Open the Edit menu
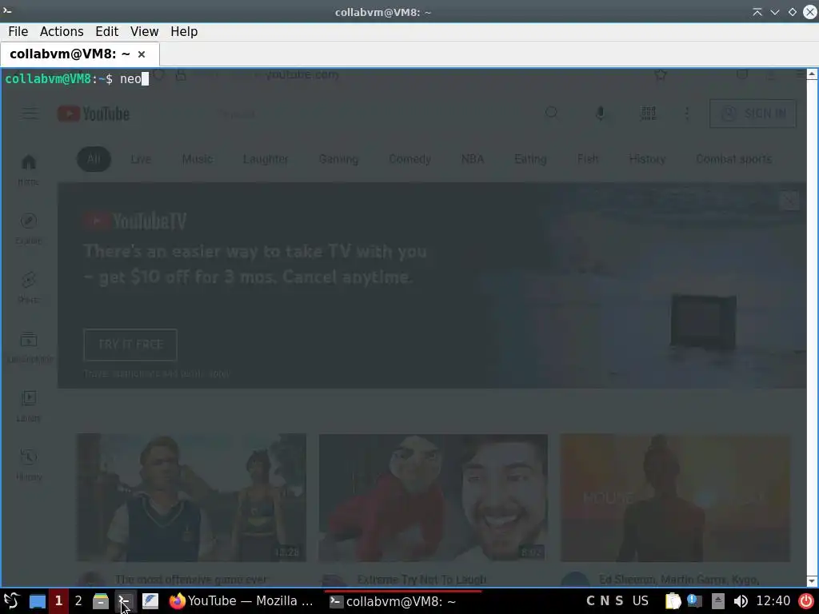This screenshot has height=614, width=819. (x=106, y=31)
